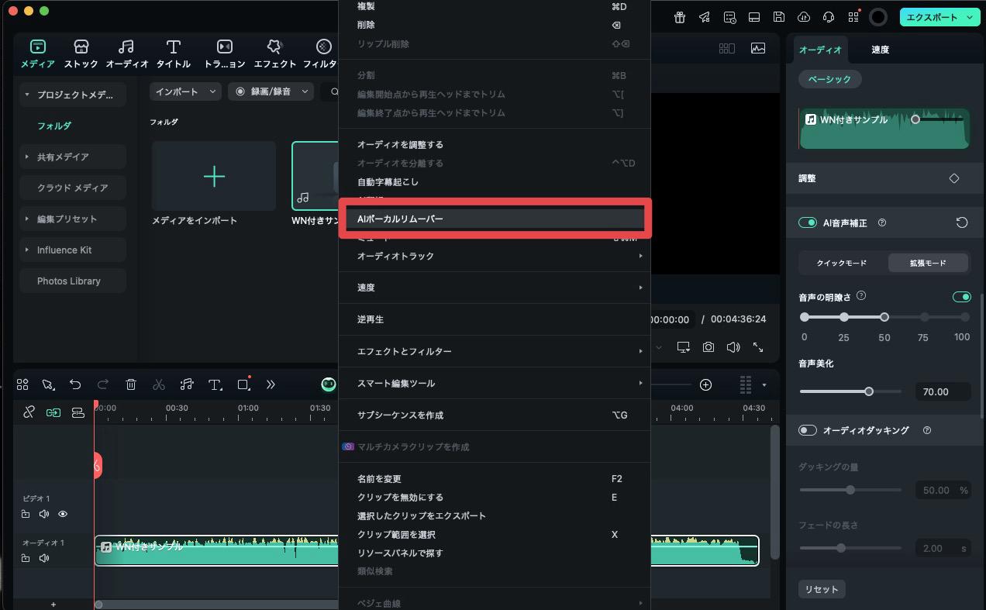Expand the 共有メディア tree item
The width and height of the screenshot is (986, 610).
click(27, 157)
